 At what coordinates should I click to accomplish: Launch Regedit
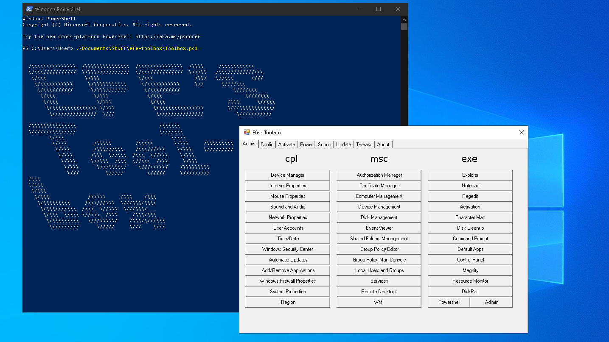(470, 196)
